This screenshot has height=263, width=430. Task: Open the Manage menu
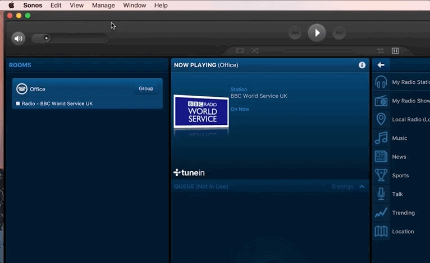103,5
